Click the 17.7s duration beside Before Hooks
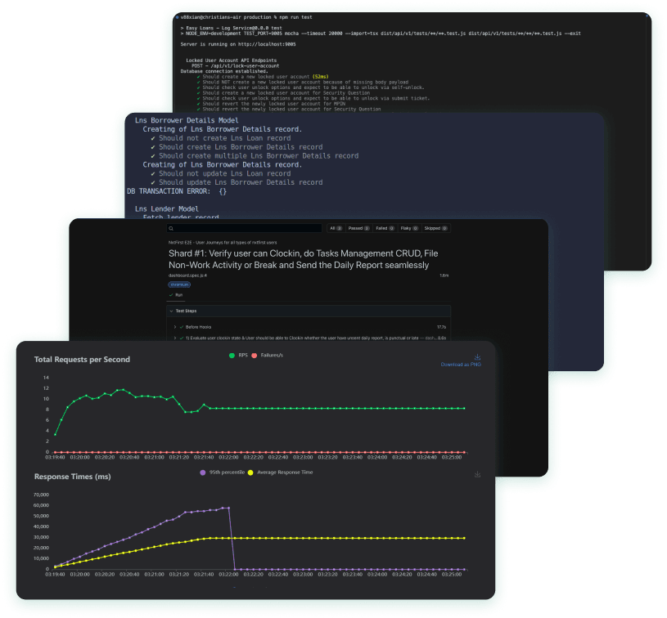This screenshot has height=618, width=667. click(441, 327)
